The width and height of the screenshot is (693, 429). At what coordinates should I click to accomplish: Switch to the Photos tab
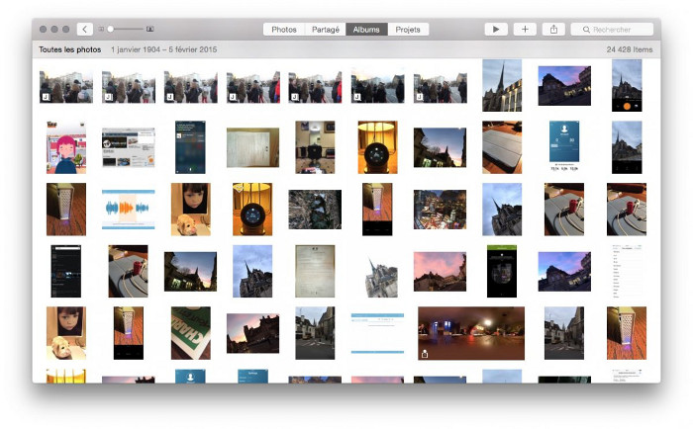283,30
